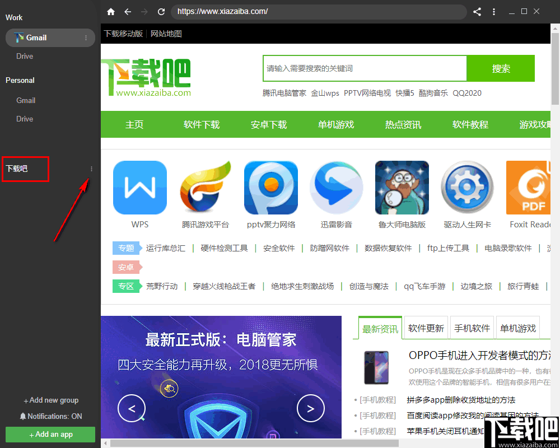
Task: Select Gmail under Personal group
Action: click(26, 101)
